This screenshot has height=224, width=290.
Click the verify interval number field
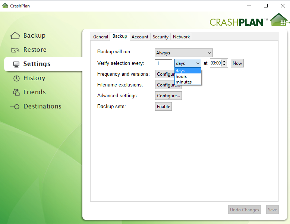point(164,63)
